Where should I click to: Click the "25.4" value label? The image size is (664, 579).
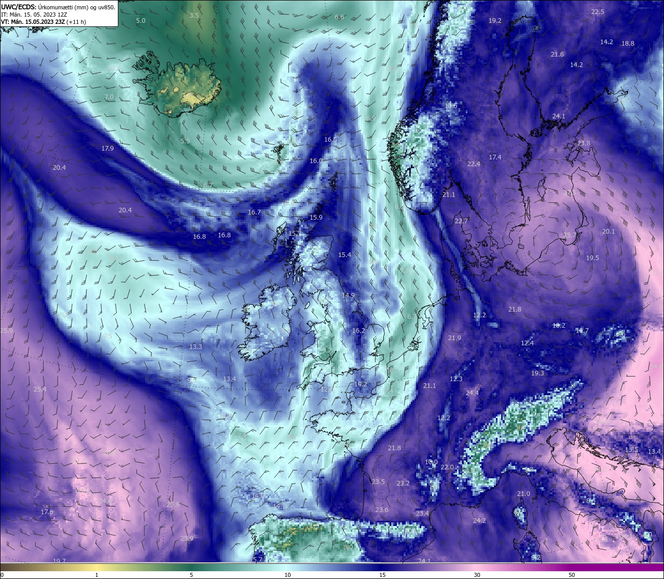40,389
